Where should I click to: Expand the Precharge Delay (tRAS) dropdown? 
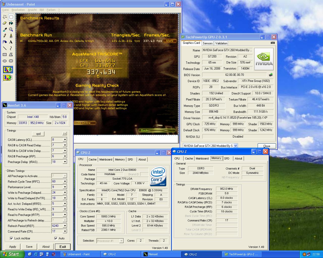pos(65,162)
